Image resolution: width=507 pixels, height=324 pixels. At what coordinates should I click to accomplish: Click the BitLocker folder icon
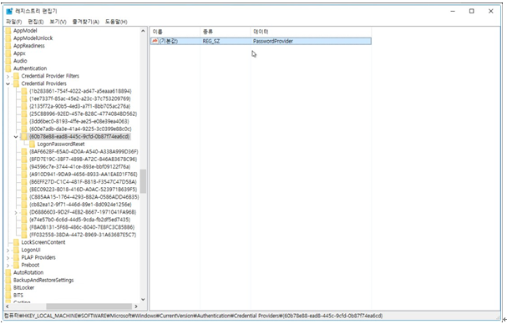(x=8, y=288)
